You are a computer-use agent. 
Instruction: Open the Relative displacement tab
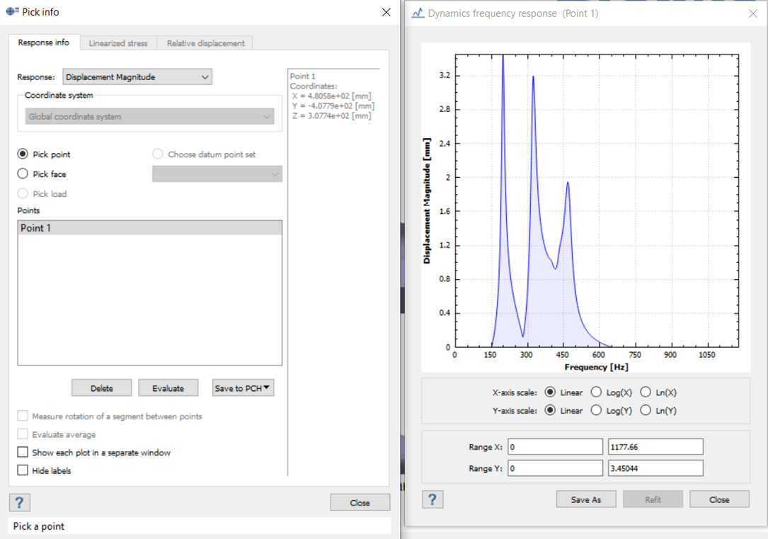tap(205, 42)
